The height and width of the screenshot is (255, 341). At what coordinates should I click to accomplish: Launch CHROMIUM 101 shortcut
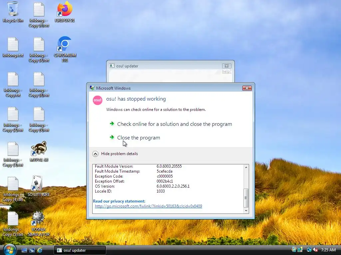(65, 49)
